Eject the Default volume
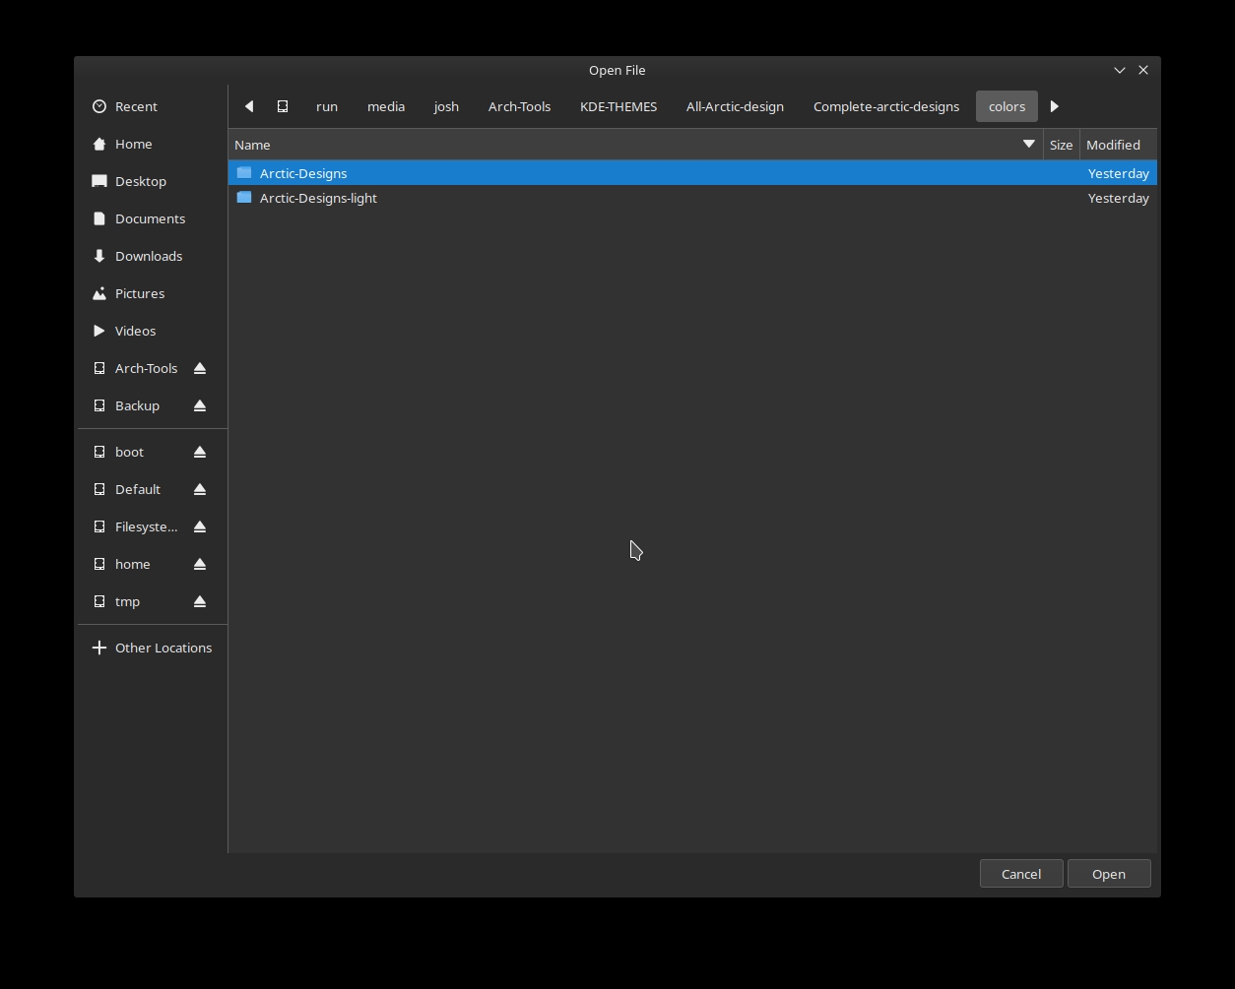 point(200,489)
